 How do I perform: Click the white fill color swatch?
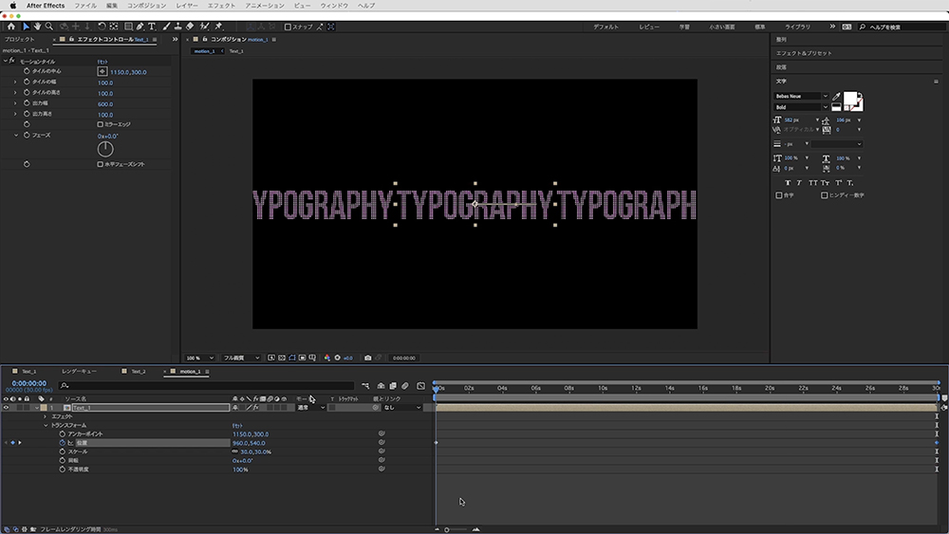[850, 100]
